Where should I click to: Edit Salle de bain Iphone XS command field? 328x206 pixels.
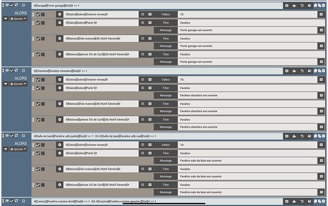(x=101, y=185)
